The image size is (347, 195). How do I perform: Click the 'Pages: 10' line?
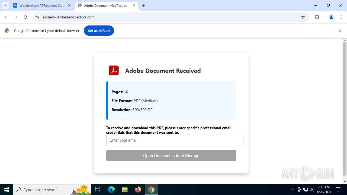pos(120,92)
